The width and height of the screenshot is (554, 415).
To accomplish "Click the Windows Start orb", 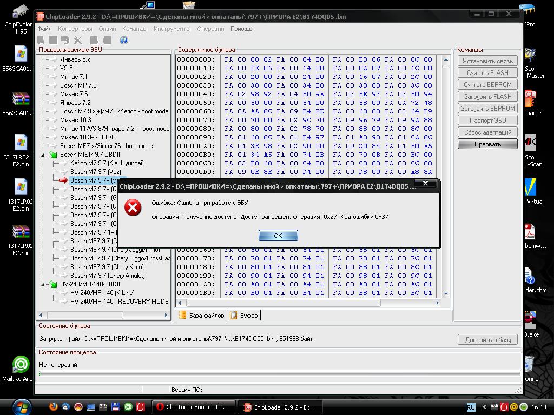I will (x=22, y=406).
